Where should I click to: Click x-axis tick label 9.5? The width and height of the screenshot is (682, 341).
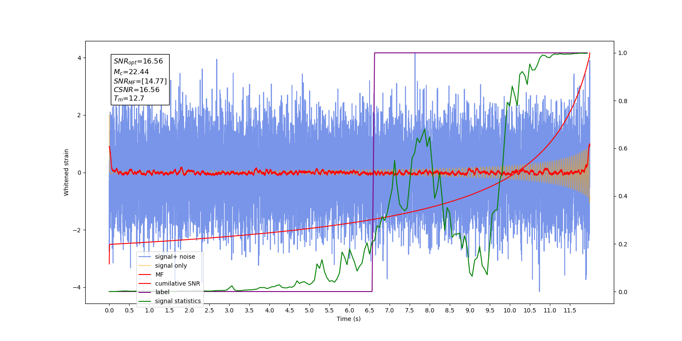point(490,310)
